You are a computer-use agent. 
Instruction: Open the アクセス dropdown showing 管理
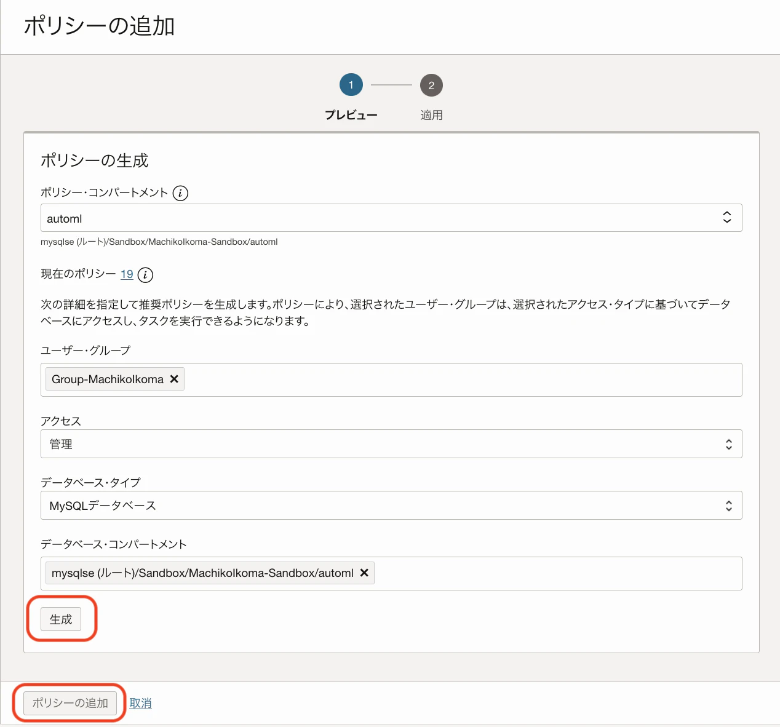coord(391,443)
